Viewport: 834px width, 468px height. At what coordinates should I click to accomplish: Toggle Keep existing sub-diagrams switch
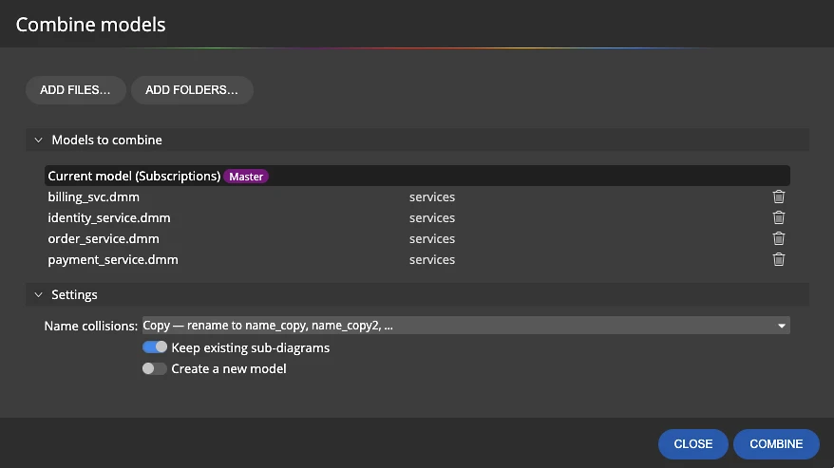(x=155, y=347)
